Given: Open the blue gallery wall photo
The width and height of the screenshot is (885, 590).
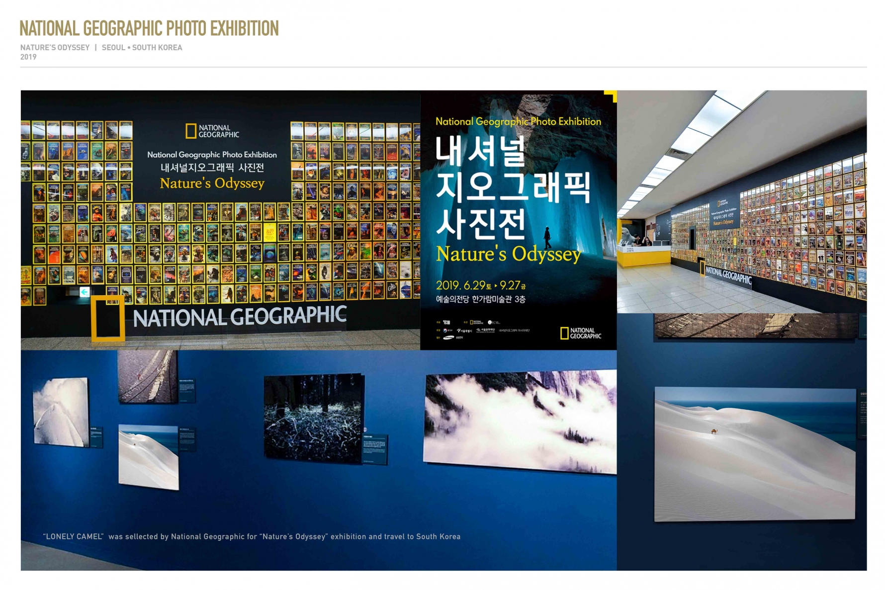Looking at the screenshot, I should (x=319, y=460).
